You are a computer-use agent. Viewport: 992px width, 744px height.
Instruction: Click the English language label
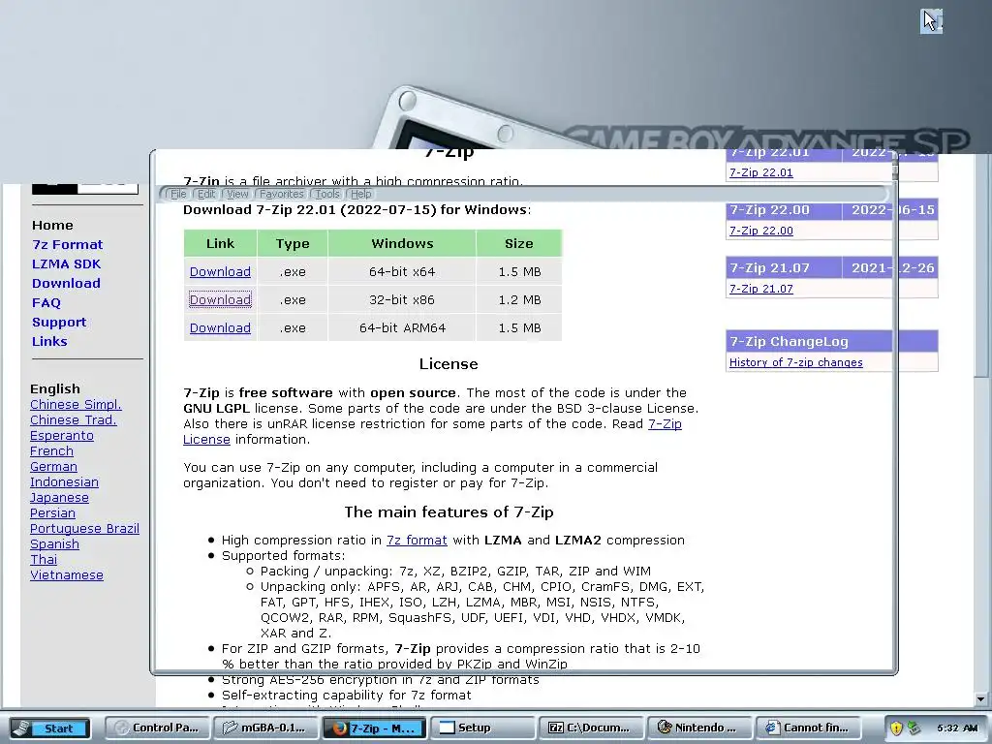click(x=55, y=388)
